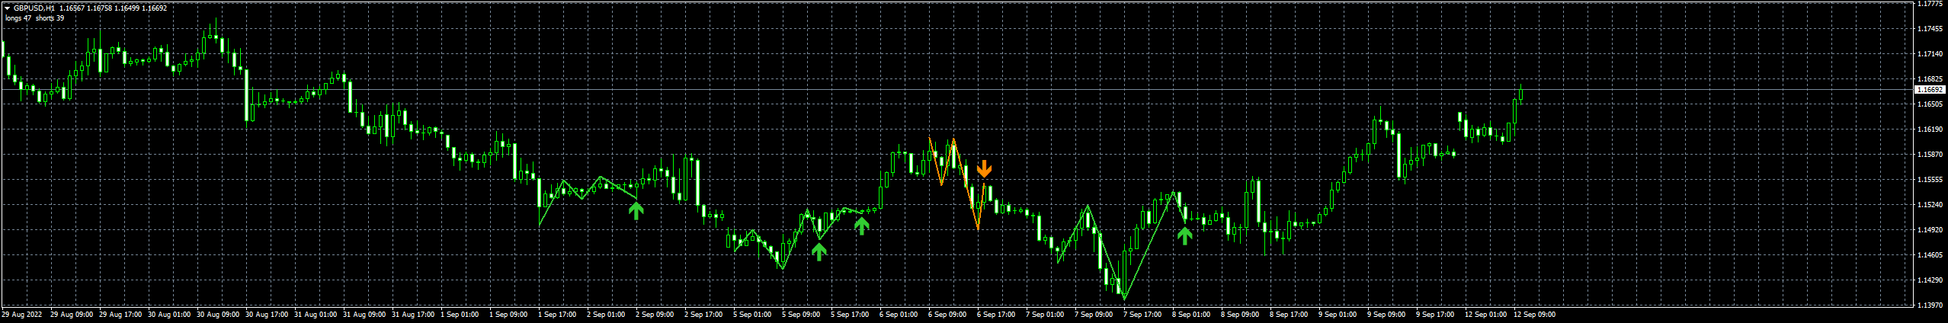The height and width of the screenshot is (323, 1948).
Task: Click the '6 Sep 09:00' time axis label
Action: point(948,315)
